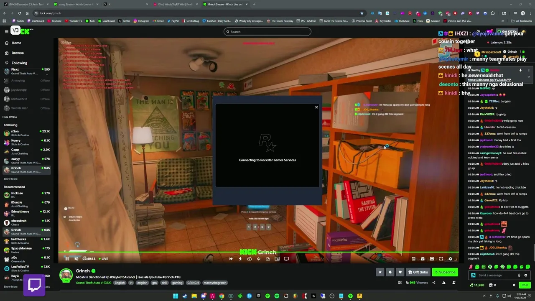Enter fullscreen in video player
This screenshot has width=535, height=301.
pyautogui.click(x=441, y=259)
